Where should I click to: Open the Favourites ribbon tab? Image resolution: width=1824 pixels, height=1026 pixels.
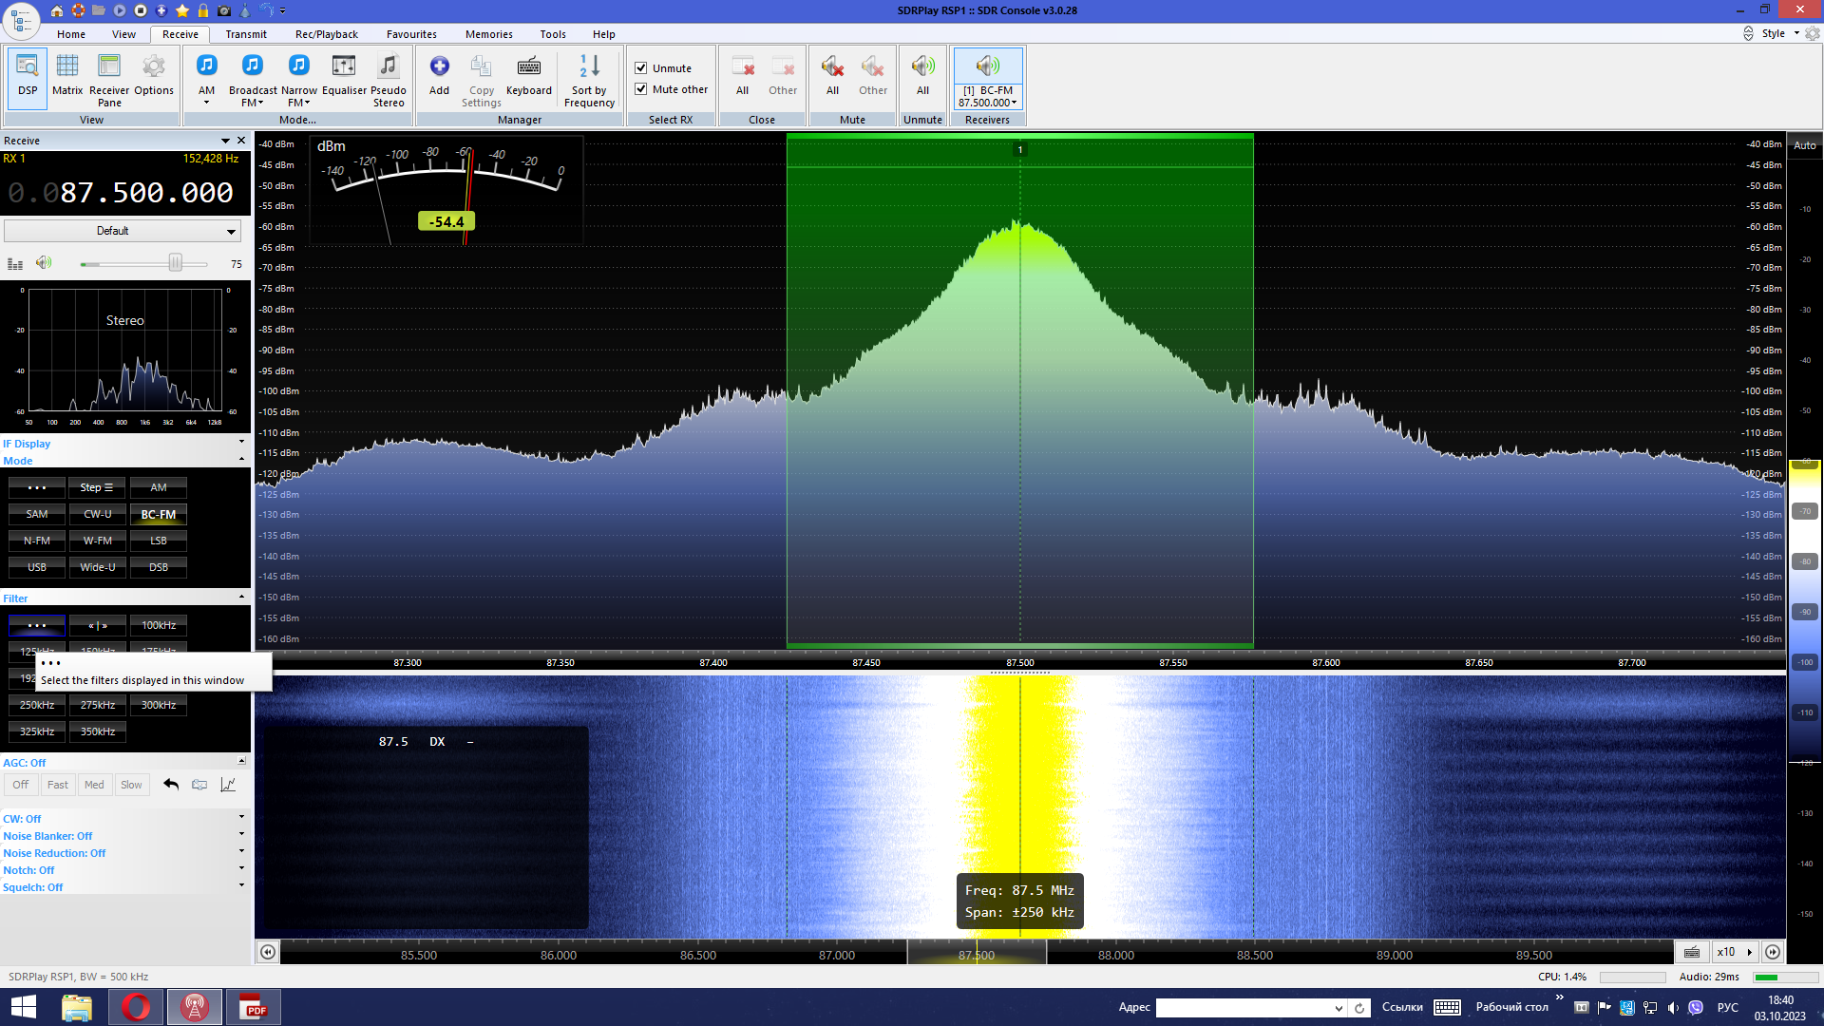(x=411, y=34)
